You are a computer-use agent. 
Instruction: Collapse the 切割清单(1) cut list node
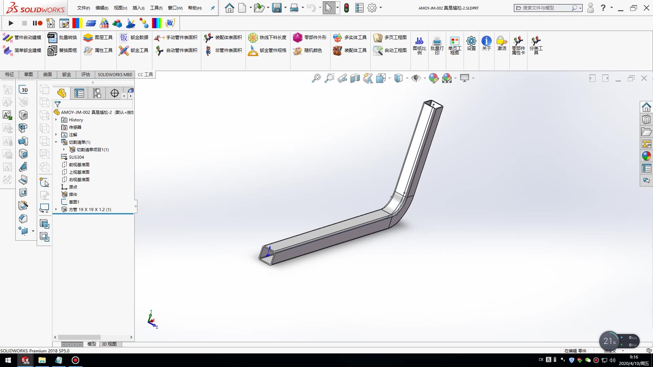tap(56, 142)
